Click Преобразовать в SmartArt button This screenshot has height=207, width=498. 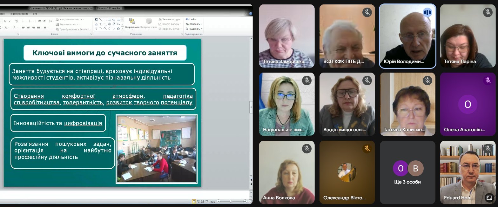click(74, 29)
